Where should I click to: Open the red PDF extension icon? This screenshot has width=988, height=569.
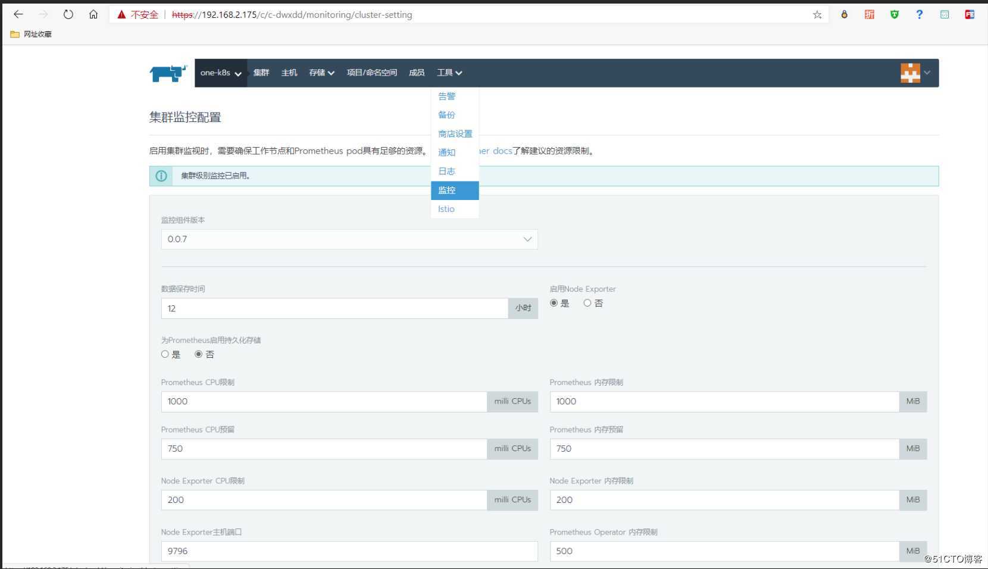[970, 14]
